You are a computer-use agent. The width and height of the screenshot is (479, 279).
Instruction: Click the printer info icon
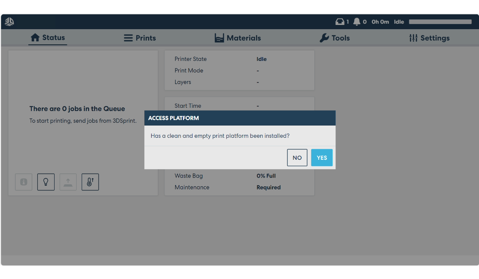(x=23, y=182)
